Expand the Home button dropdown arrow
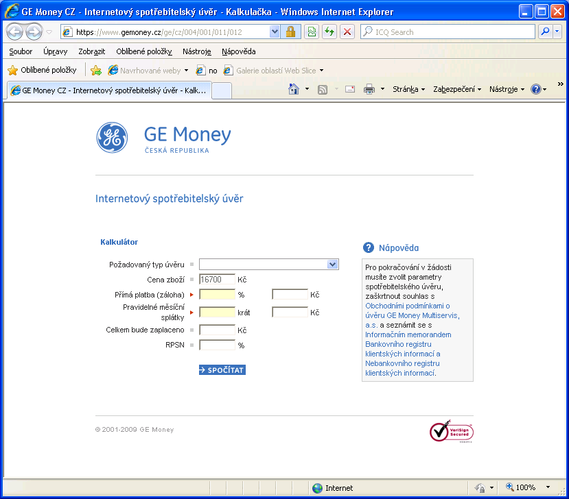This screenshot has width=569, height=499. (307, 89)
